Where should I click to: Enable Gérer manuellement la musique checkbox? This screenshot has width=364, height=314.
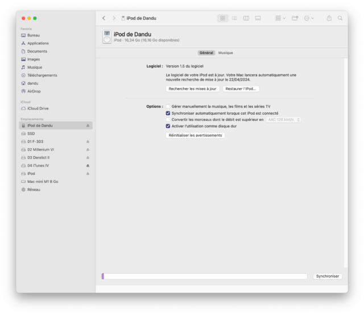(168, 106)
